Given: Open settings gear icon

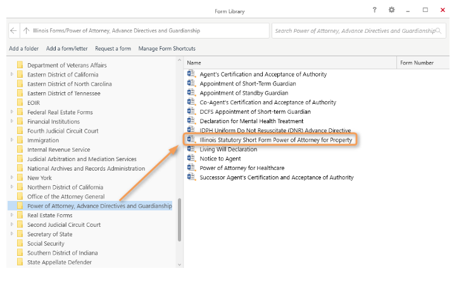Looking at the screenshot, I should click(x=391, y=10).
